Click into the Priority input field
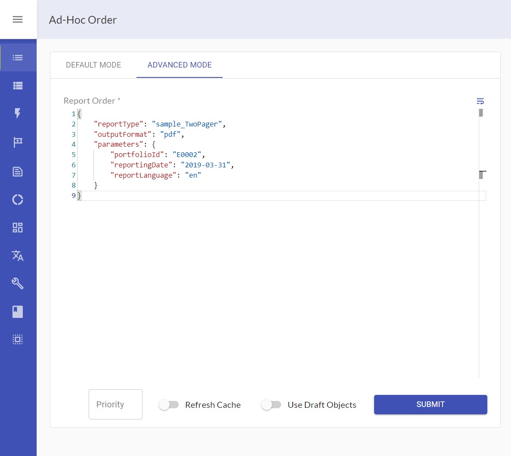This screenshot has width=511, height=456. pyautogui.click(x=115, y=404)
